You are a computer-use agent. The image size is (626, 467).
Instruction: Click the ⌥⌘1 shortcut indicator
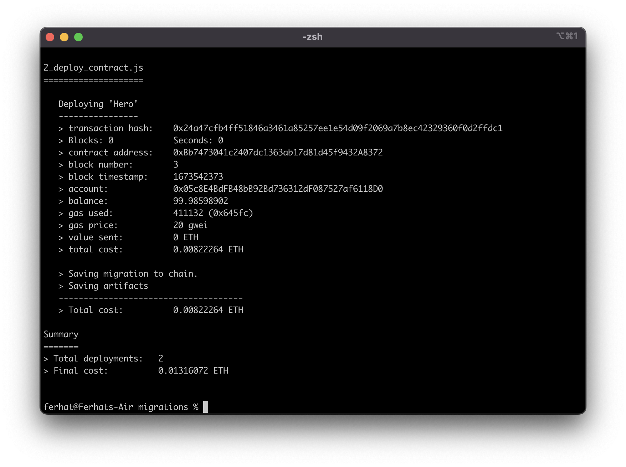point(567,36)
